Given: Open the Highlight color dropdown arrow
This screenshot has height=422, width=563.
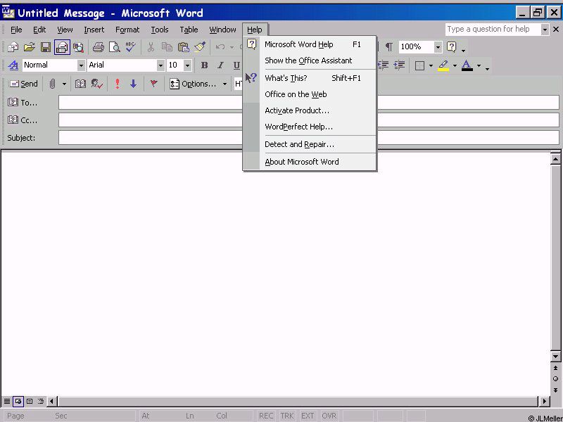Looking at the screenshot, I should click(455, 65).
